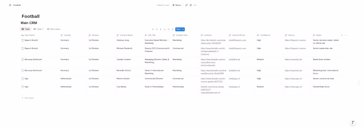Select the 'Partnerships' contact role cell

click(178, 87)
